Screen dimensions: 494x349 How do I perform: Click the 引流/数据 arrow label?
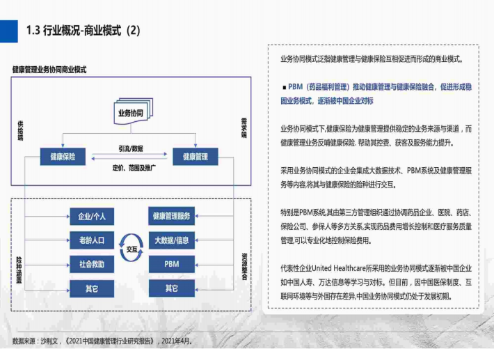point(130,148)
